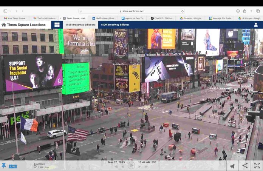Image resolution: width=263 pixels, height=171 pixels.
Task: Reload the page from address bar
Action: click(x=183, y=11)
